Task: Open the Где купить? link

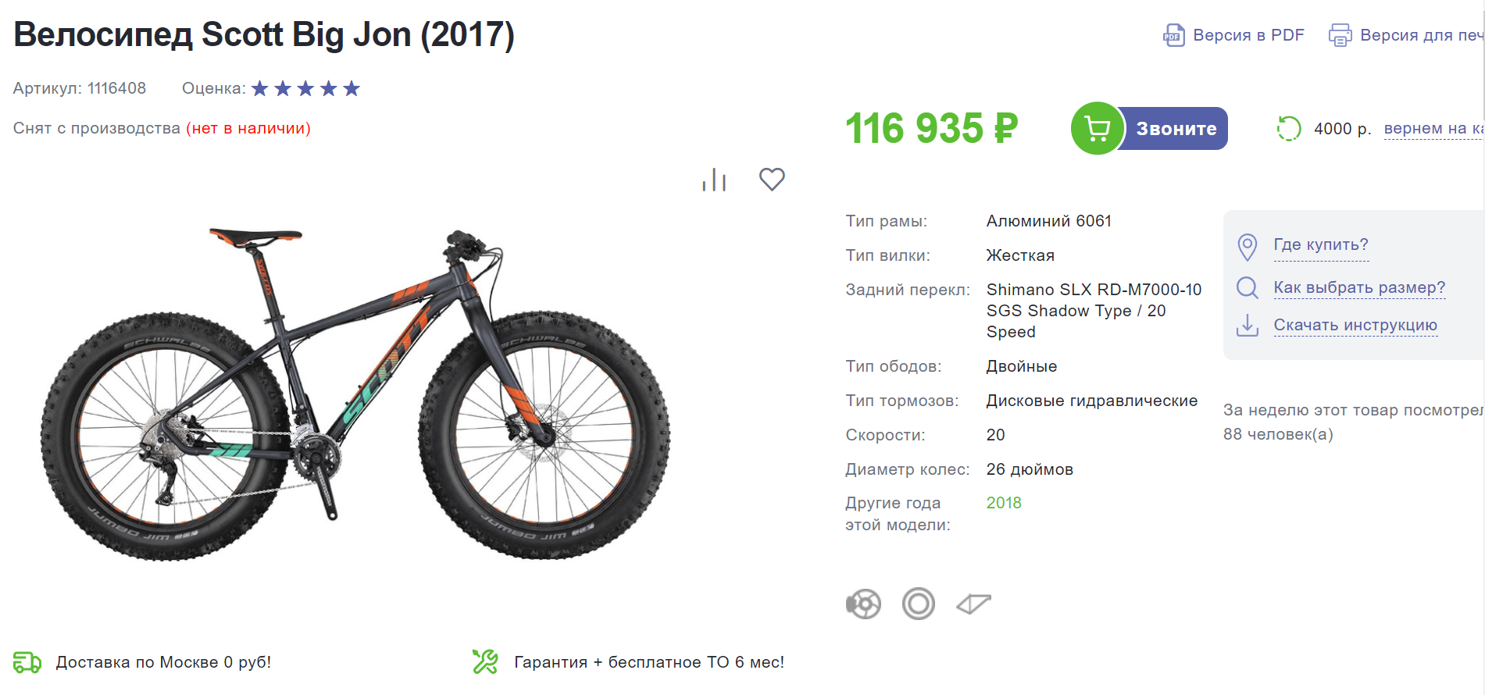Action: coord(1320,245)
